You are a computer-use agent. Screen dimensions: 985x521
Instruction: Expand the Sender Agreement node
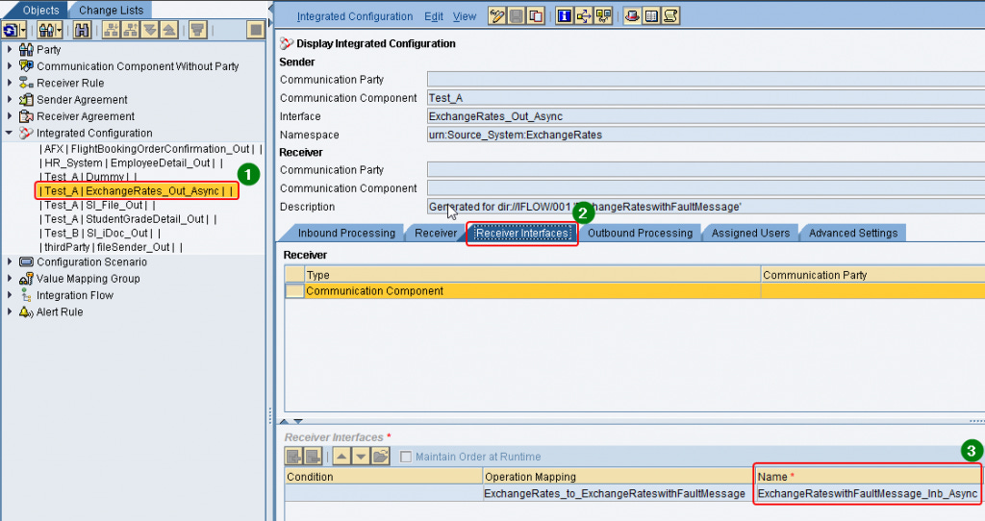coord(10,99)
